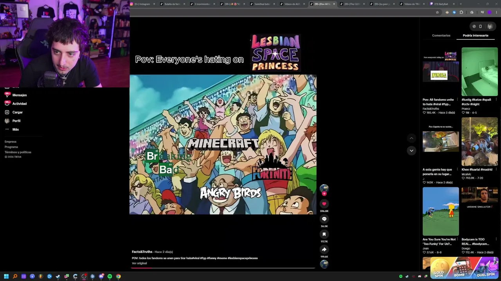Follow the creator with the red plus badge
Screen dimensions: 501x281
pos(324,194)
